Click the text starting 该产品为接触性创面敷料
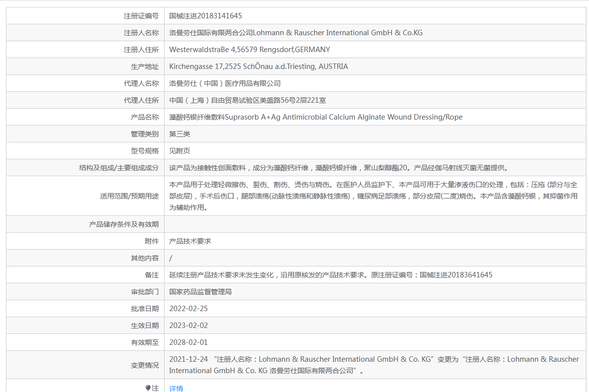Screen dimensions: 589x392 [x=338, y=168]
